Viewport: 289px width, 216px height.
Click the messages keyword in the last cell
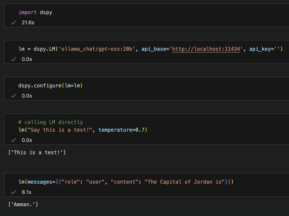tap(40, 182)
